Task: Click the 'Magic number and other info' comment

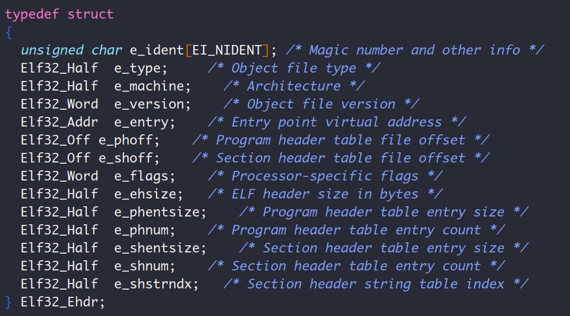Action: [x=415, y=50]
